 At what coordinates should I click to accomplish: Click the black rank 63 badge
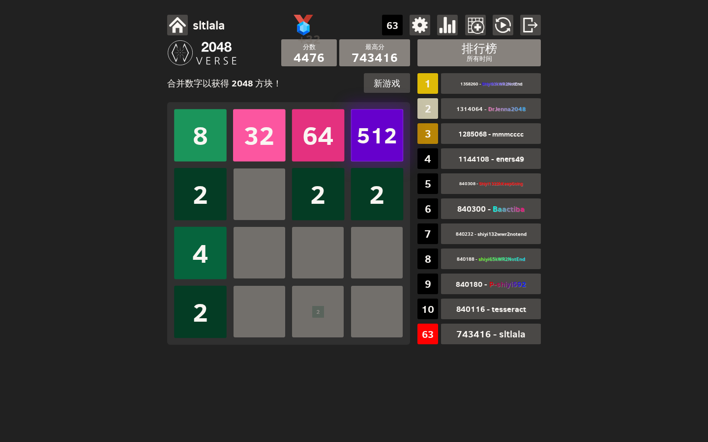point(392,25)
